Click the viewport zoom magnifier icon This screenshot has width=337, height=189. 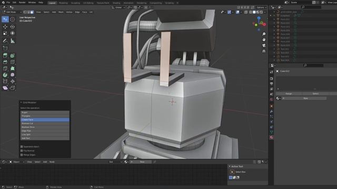point(264,34)
